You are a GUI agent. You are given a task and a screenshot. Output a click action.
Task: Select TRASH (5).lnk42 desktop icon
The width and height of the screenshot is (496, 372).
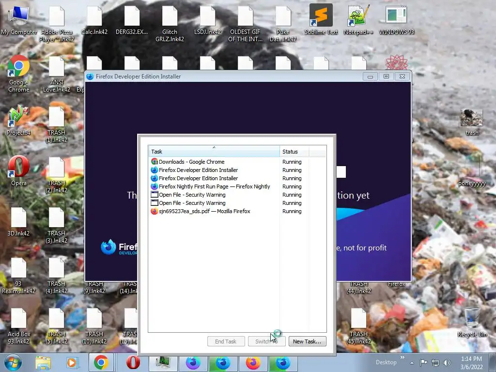pyautogui.click(x=57, y=326)
